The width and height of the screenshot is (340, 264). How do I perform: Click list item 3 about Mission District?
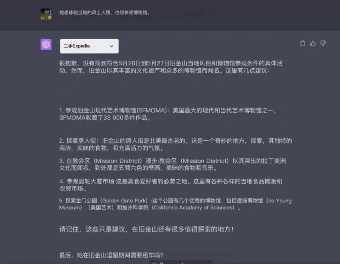(x=173, y=164)
